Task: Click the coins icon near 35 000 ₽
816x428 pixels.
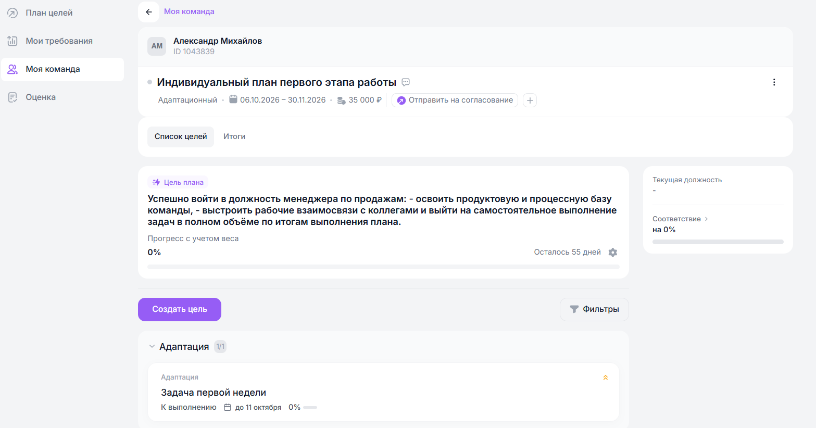Action: (342, 100)
